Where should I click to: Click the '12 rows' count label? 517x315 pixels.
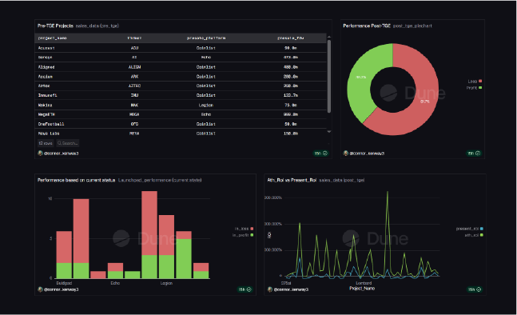46,143
